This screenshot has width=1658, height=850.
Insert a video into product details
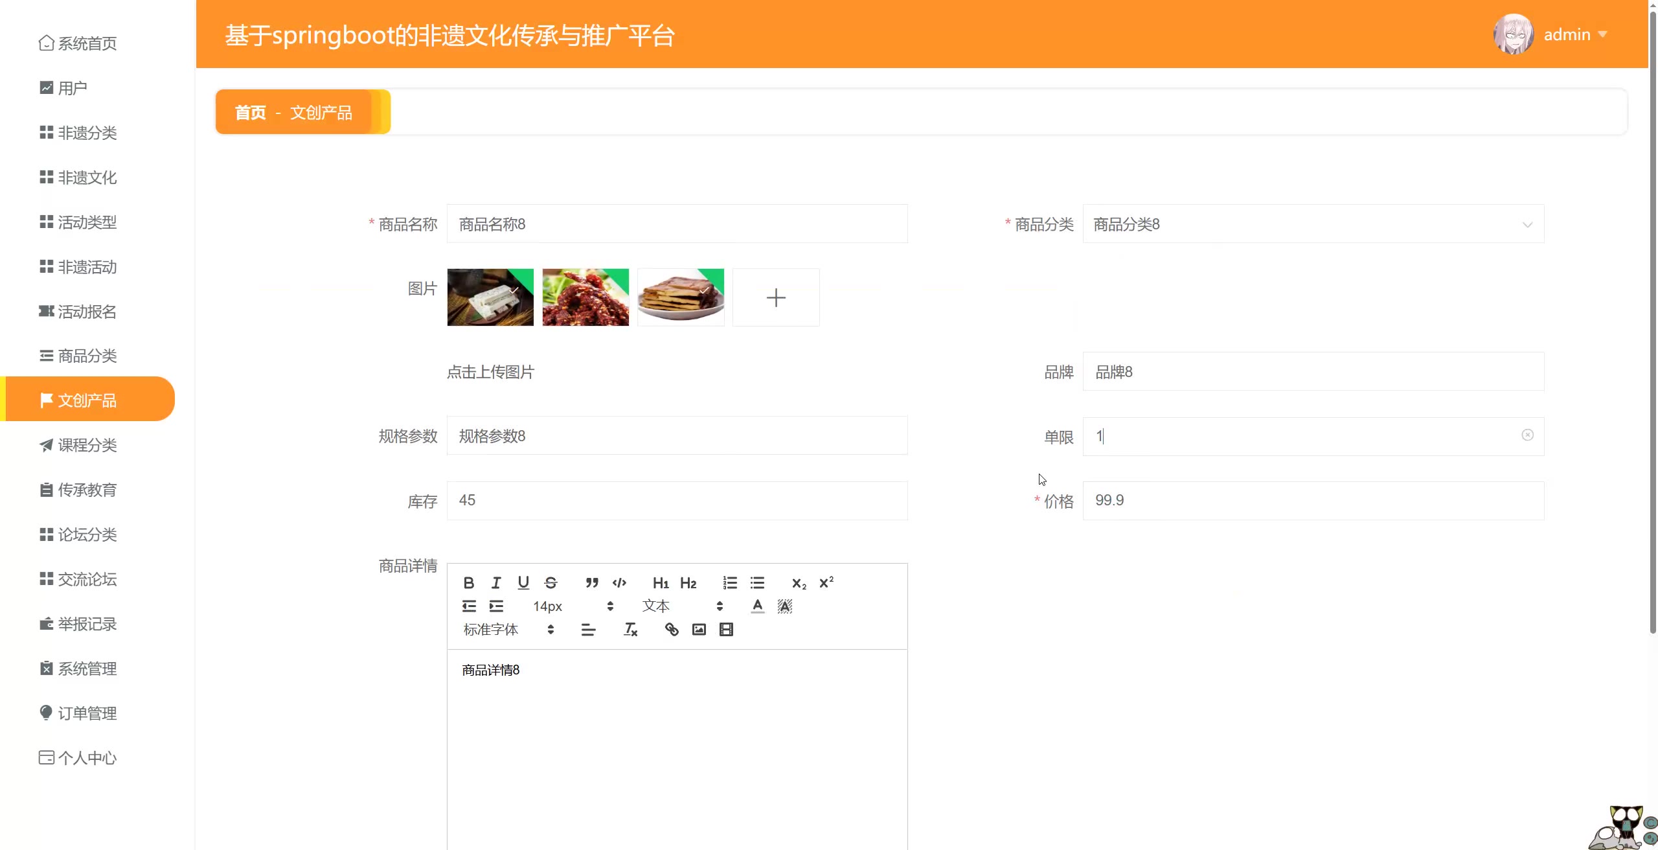coord(726,629)
